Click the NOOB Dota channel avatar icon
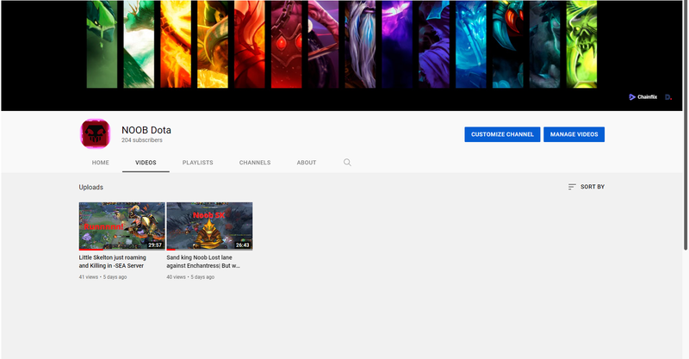Viewport: 689px width, 359px height. pyautogui.click(x=95, y=133)
